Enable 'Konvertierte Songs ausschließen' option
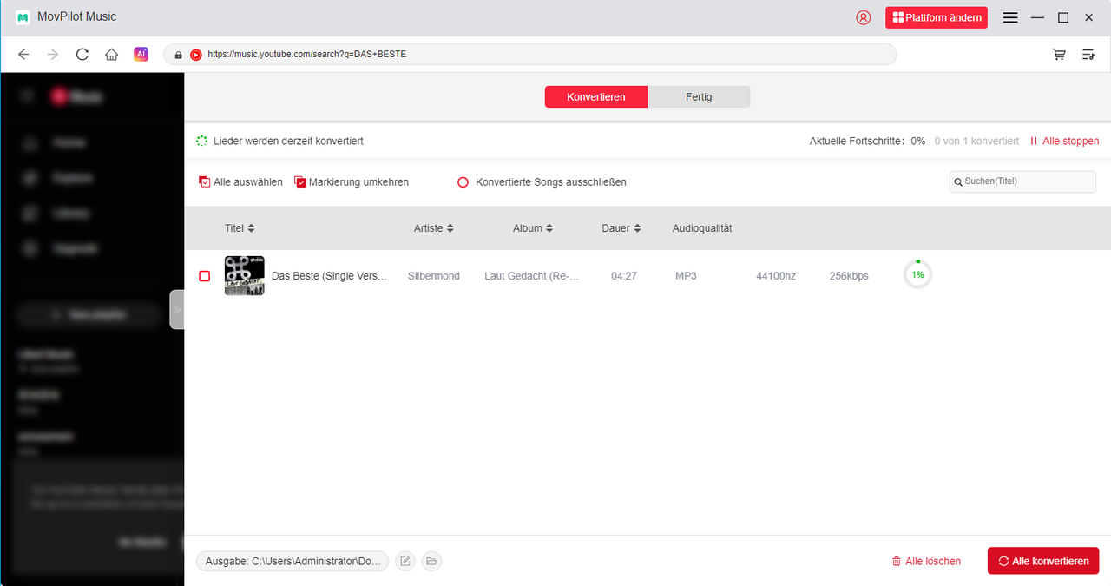The width and height of the screenshot is (1111, 586). [463, 182]
